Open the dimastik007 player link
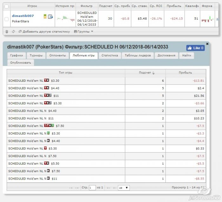The height and width of the screenshot is (202, 222). (x=23, y=16)
